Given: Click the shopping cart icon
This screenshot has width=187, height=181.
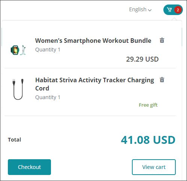Looking at the screenshot, I should click(x=169, y=10).
